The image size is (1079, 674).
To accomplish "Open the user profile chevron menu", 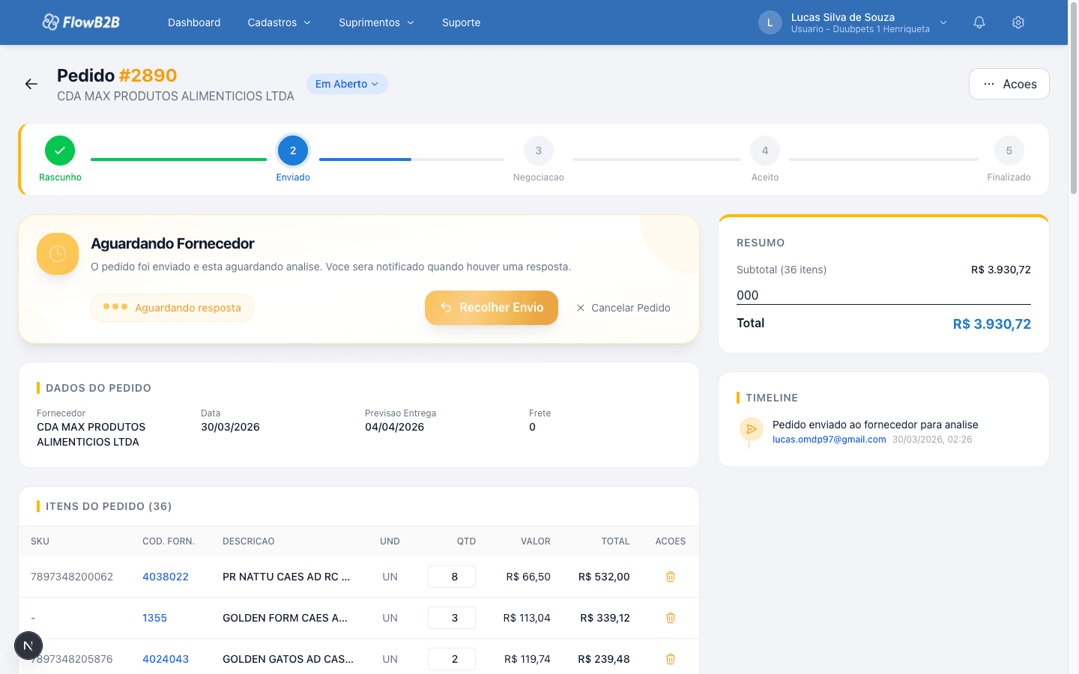I will [943, 22].
